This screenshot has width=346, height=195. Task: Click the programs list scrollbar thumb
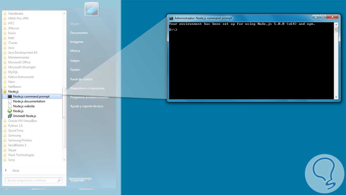pyautogui.click(x=64, y=118)
